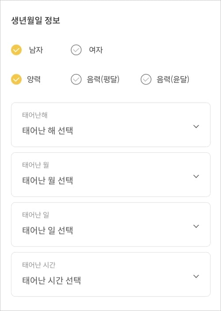Open the 태어난 월 선택 dropdown
The image size is (221, 311).
pyautogui.click(x=111, y=175)
